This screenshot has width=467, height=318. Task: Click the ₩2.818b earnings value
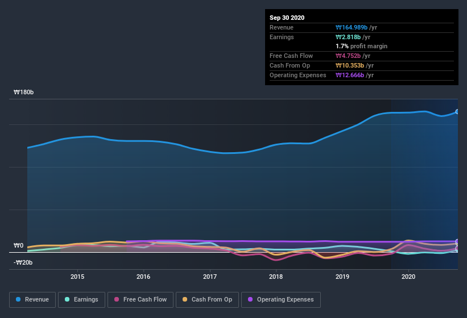348,37
